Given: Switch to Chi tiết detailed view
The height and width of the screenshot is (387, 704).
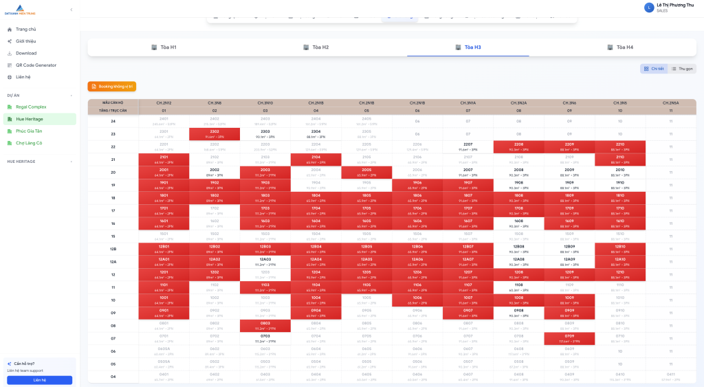Looking at the screenshot, I should pyautogui.click(x=654, y=69).
